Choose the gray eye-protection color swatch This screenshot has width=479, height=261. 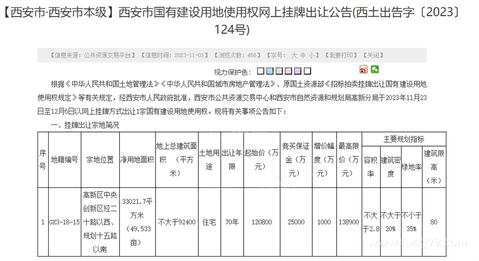[279, 71]
